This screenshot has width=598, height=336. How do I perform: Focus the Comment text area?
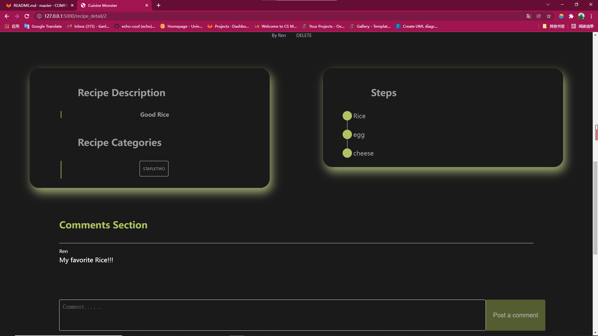[x=272, y=315]
